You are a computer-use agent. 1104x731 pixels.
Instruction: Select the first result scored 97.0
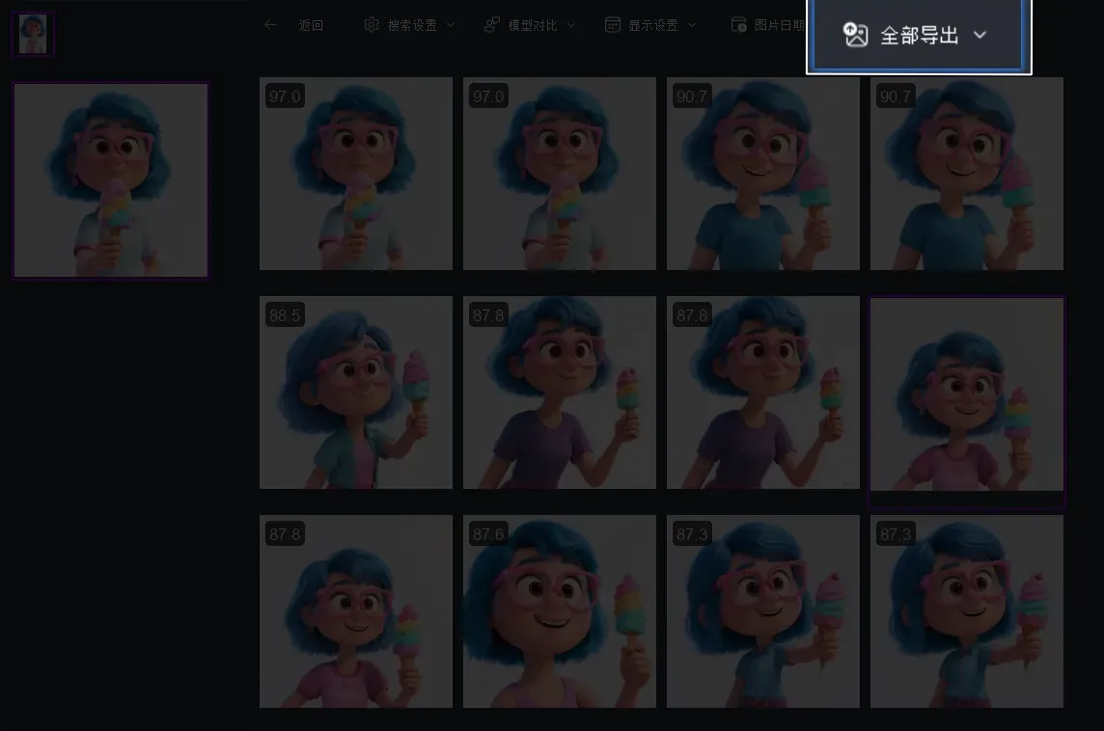[355, 174]
